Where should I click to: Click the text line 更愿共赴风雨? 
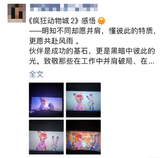54,41
